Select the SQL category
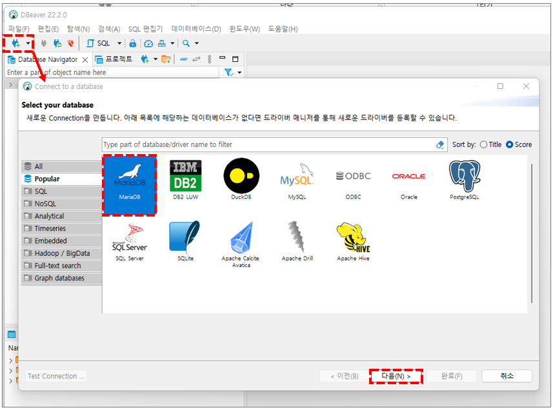Screen dimensions: 553x410 pos(62,191)
